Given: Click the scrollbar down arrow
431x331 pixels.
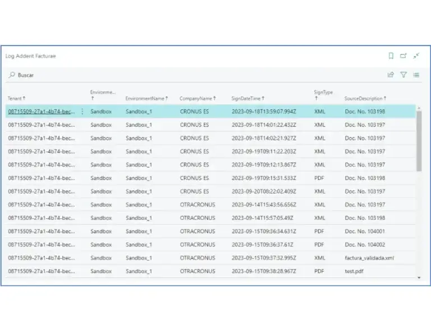Looking at the screenshot, I should pyautogui.click(x=419, y=278).
